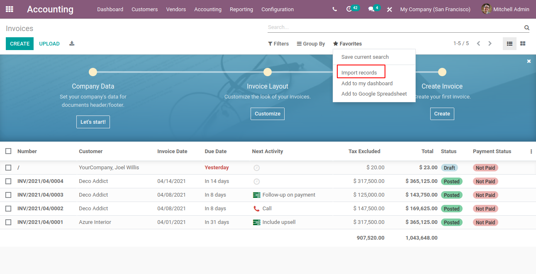Image resolution: width=536 pixels, height=274 pixels.
Task: Click the download export icon beside Upload
Action: pyautogui.click(x=72, y=43)
